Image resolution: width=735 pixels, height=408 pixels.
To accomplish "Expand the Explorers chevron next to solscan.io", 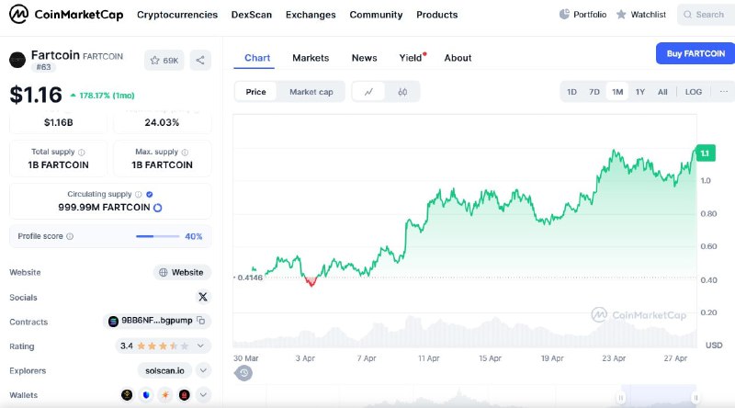I will [203, 370].
